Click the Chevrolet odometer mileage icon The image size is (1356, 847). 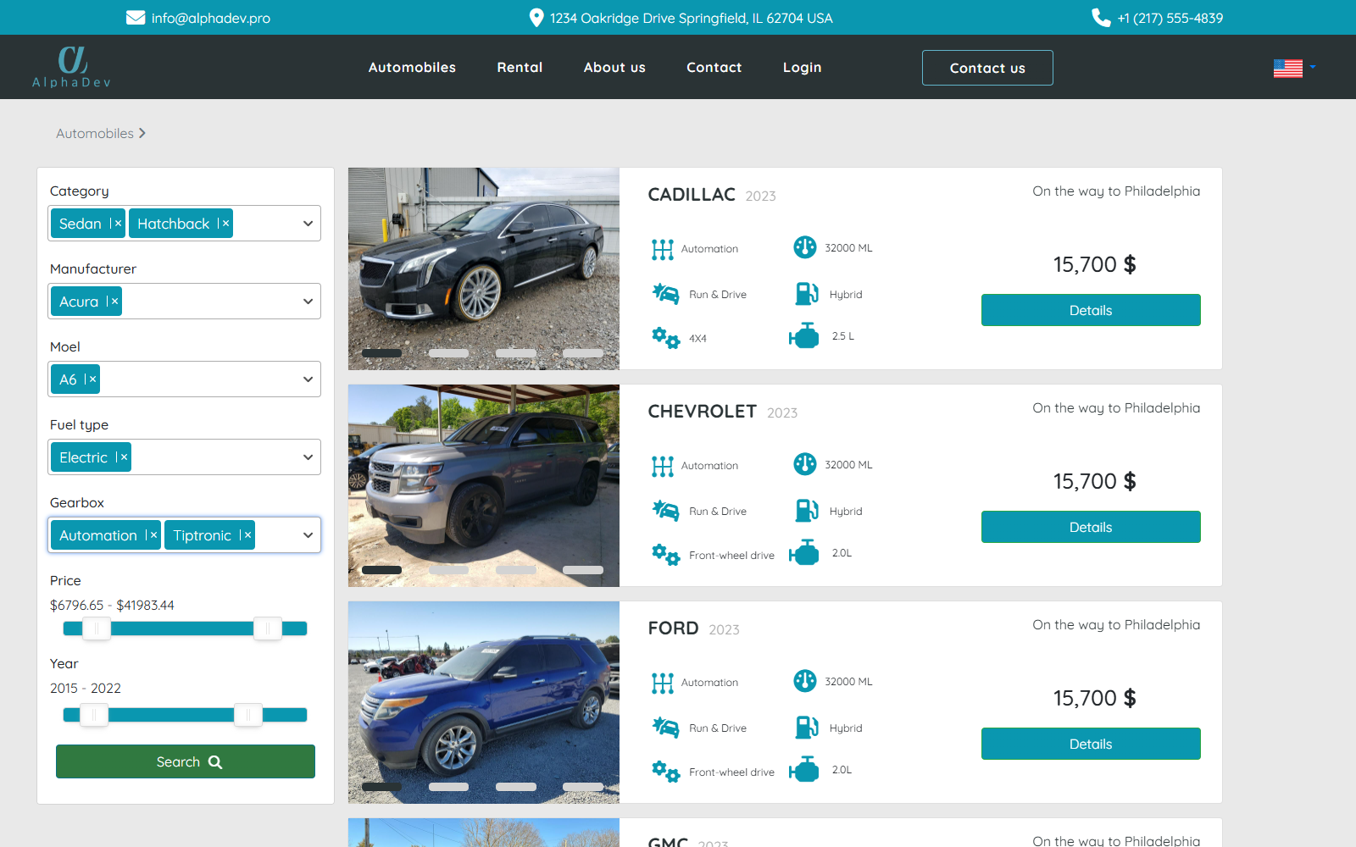pyautogui.click(x=804, y=464)
